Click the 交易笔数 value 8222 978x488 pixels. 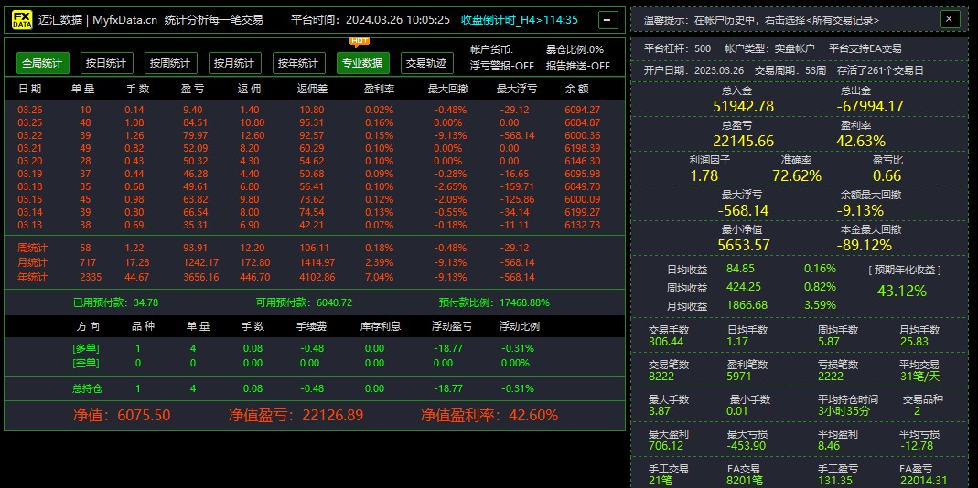coord(661,377)
